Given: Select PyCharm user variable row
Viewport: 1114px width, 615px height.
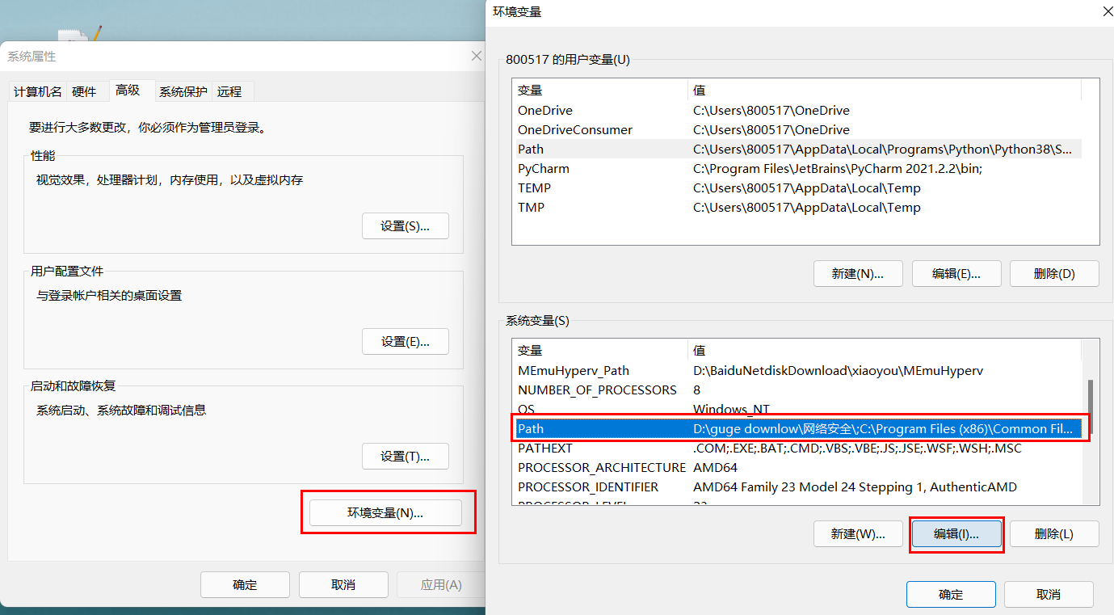Looking at the screenshot, I should coord(797,168).
